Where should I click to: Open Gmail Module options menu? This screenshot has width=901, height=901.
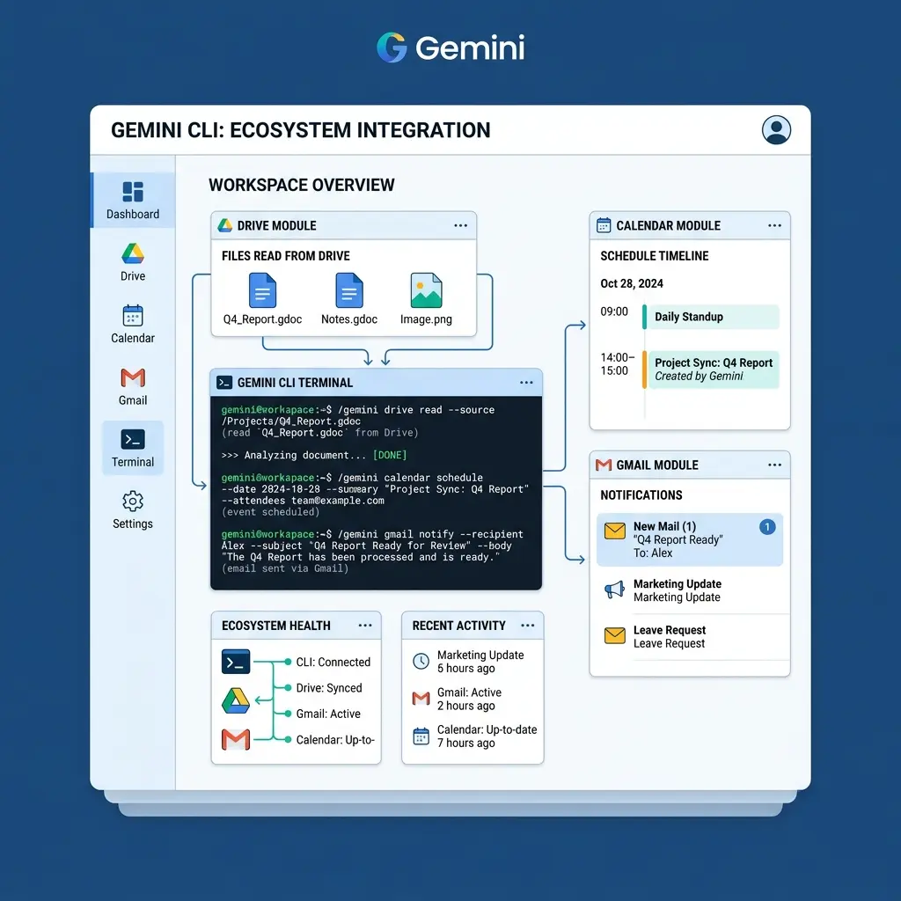pyautogui.click(x=774, y=465)
